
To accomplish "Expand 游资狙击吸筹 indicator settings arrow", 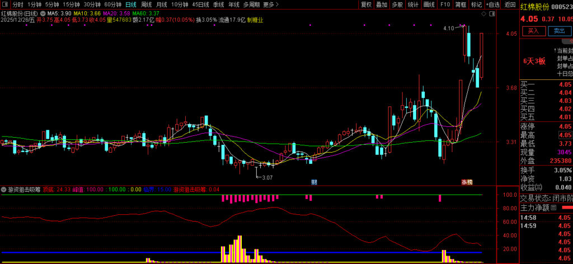I will [4, 189].
